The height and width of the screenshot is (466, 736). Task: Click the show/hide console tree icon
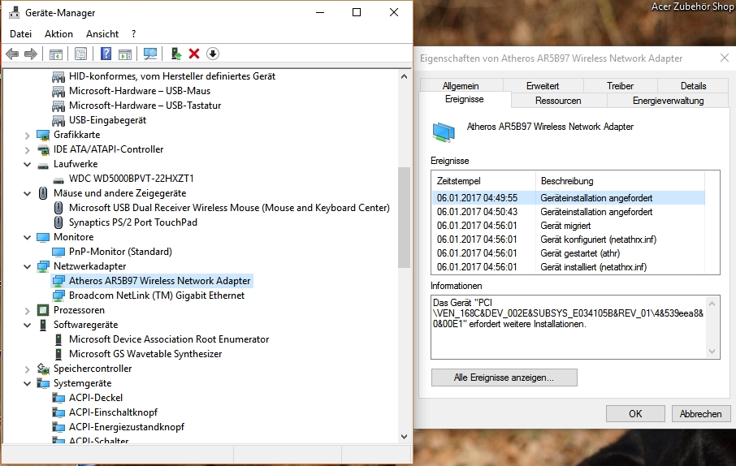tap(56, 54)
